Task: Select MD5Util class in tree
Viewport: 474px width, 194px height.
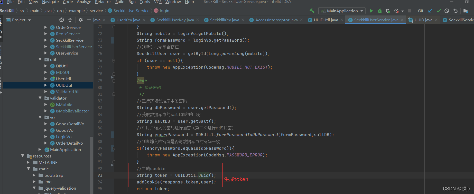Action: pos(63,72)
